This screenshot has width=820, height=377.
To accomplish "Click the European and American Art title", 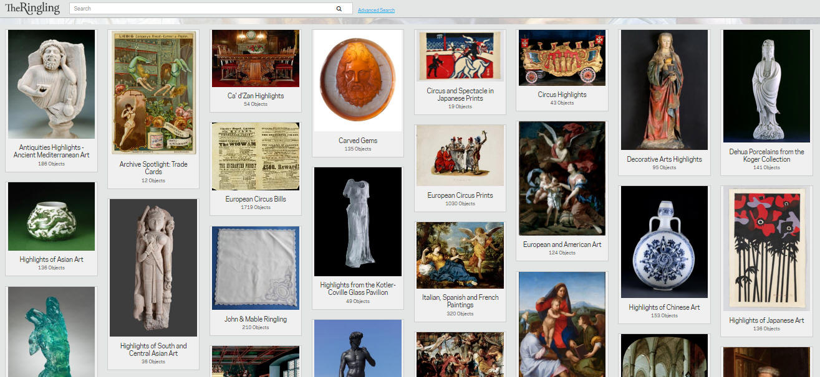I will tap(562, 244).
